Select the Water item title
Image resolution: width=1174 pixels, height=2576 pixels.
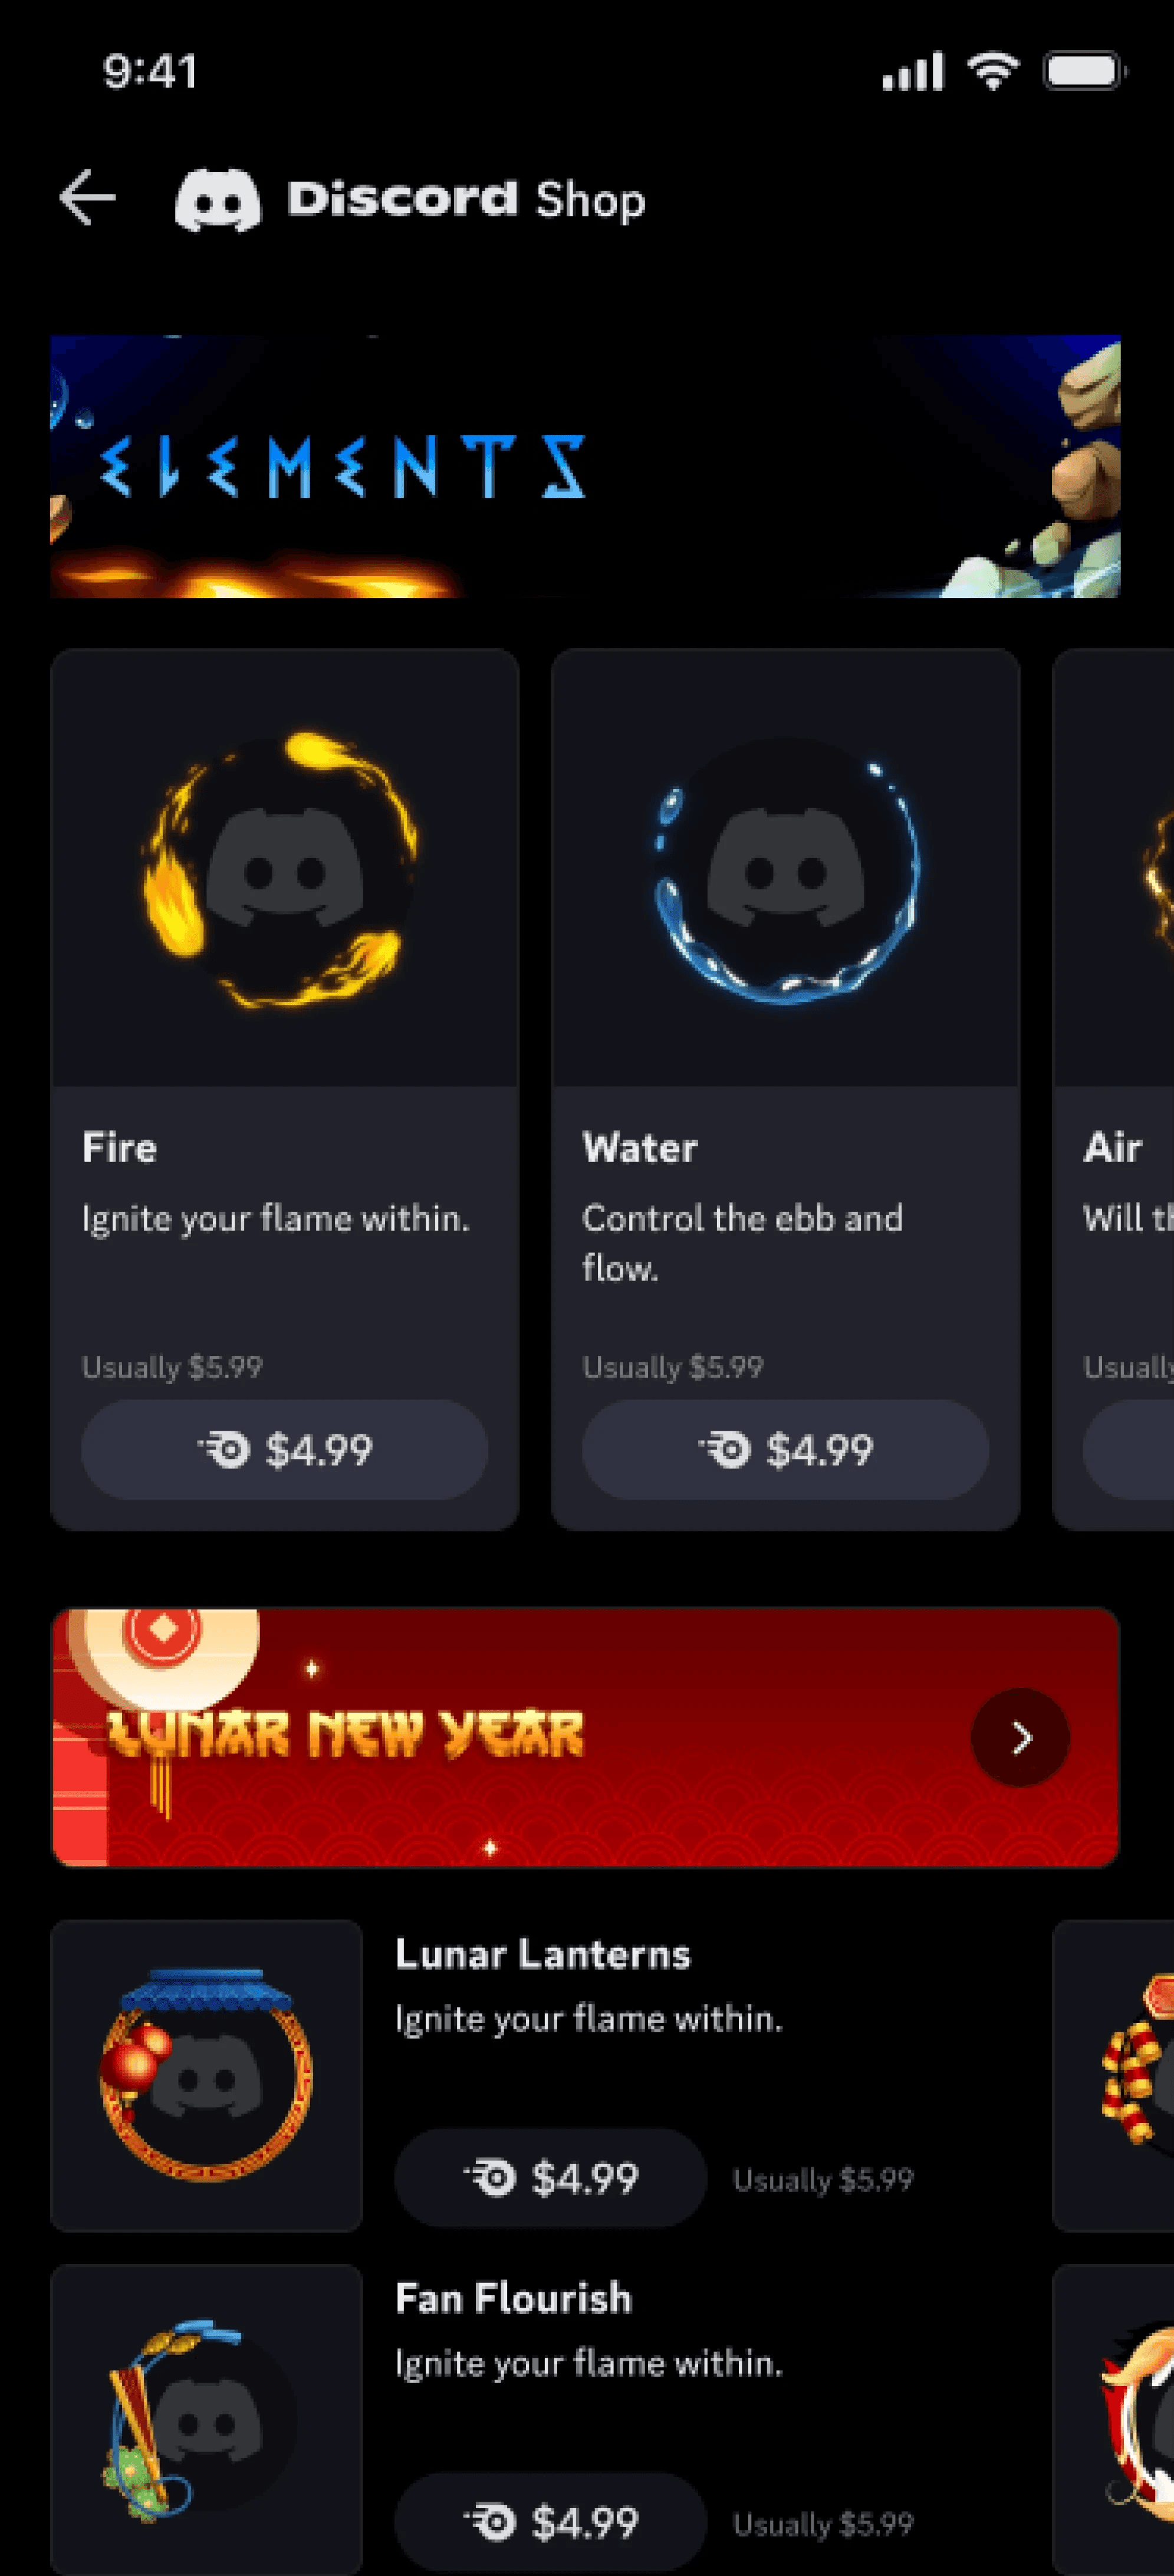(640, 1147)
